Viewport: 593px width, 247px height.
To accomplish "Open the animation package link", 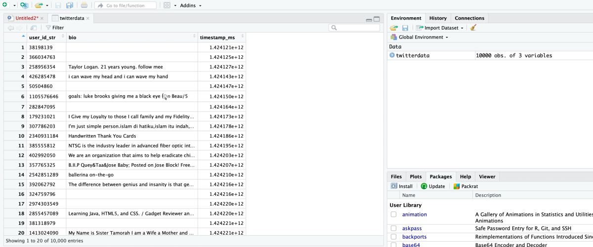I will [x=415, y=214].
